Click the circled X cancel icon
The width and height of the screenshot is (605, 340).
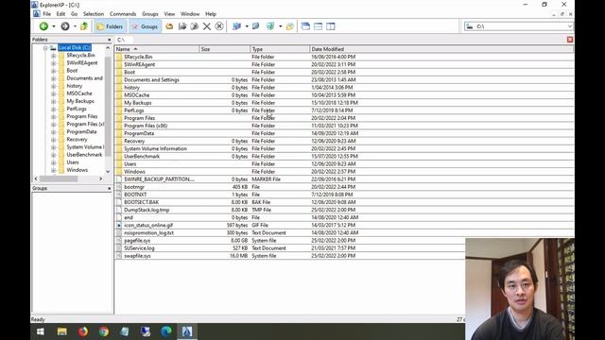(219, 26)
